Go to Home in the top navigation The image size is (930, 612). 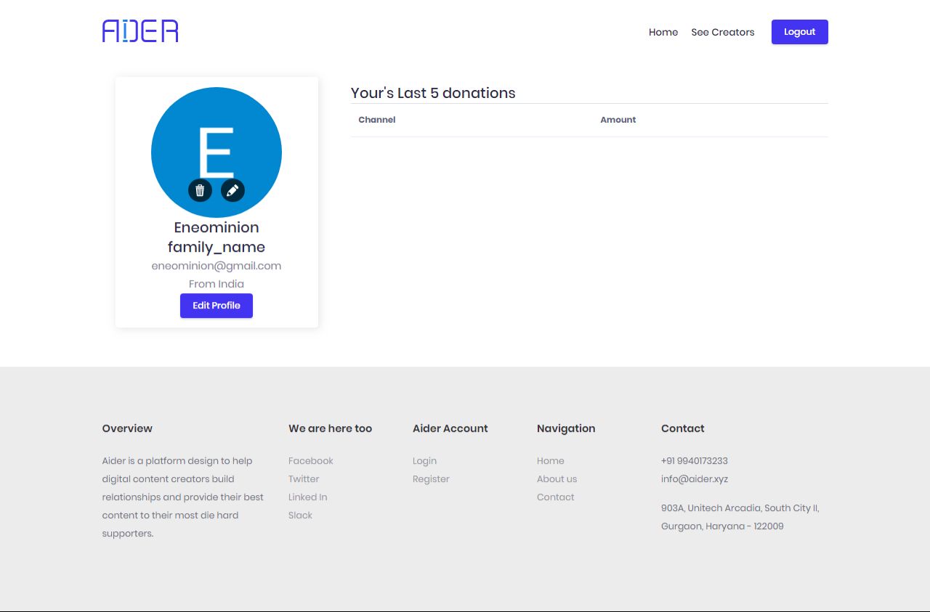tap(663, 32)
